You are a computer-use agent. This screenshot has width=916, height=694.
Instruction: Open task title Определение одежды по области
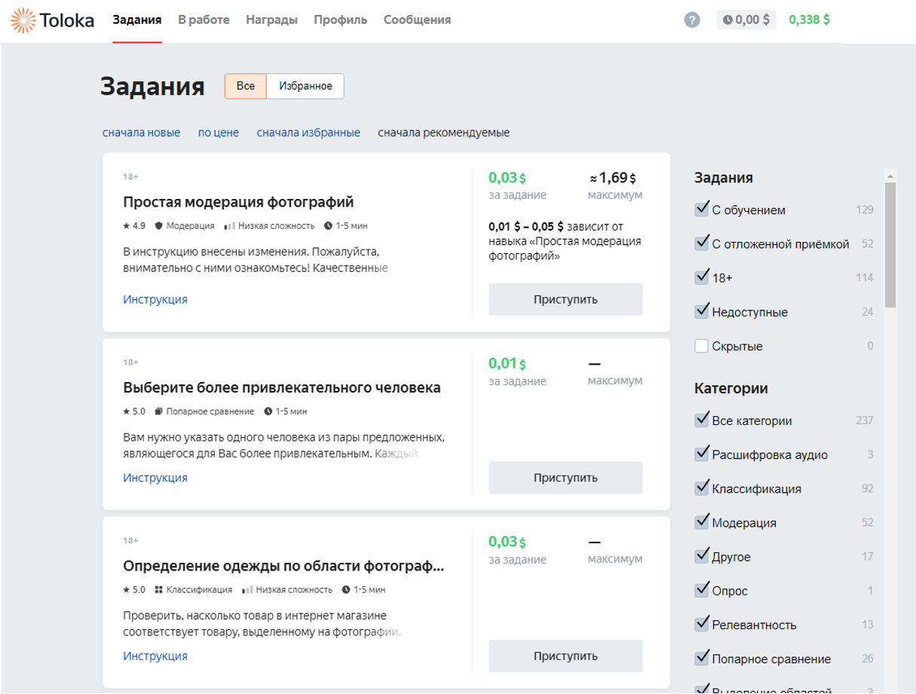click(x=283, y=567)
